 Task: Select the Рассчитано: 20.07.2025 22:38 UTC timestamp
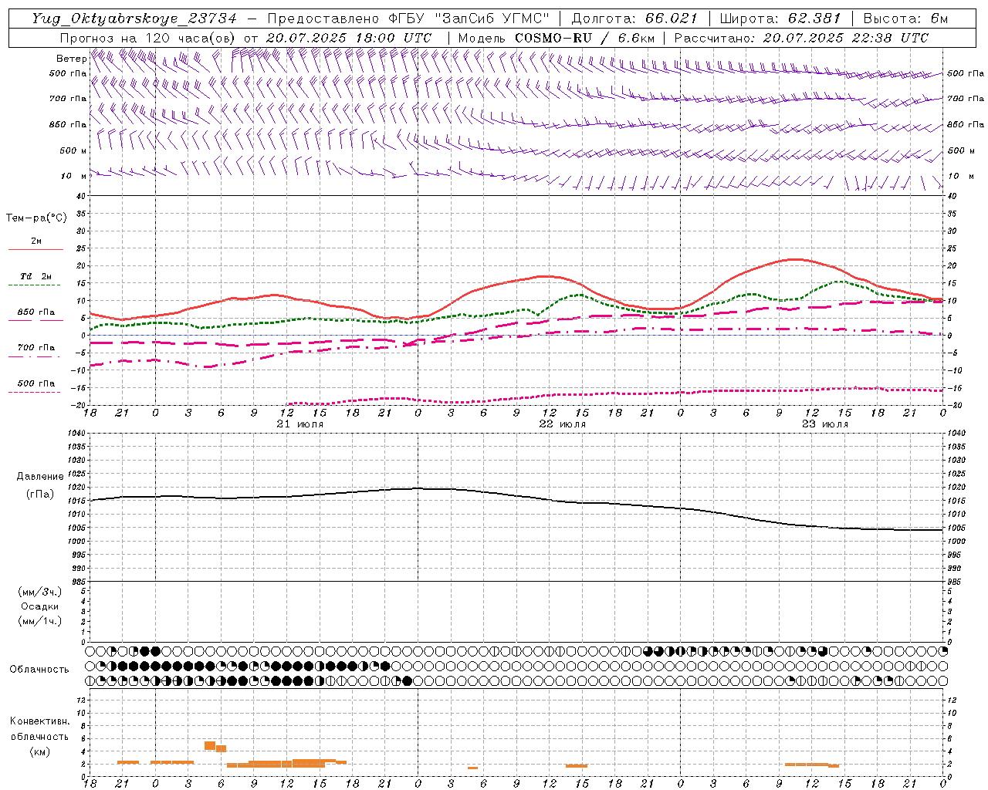[801, 38]
